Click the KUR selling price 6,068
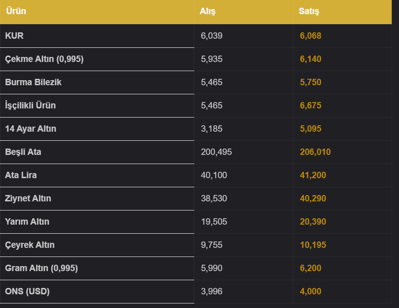The width and height of the screenshot is (399, 308). (x=311, y=36)
